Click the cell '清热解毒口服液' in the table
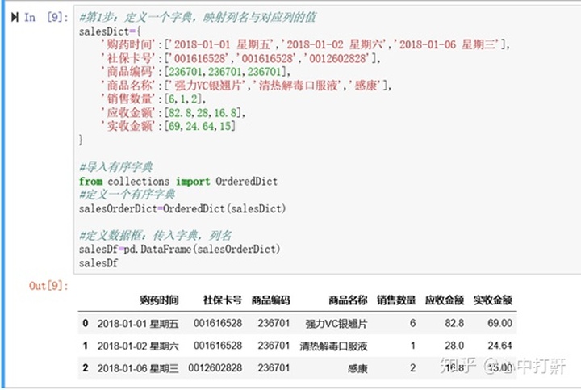The image size is (581, 390). pos(333,346)
